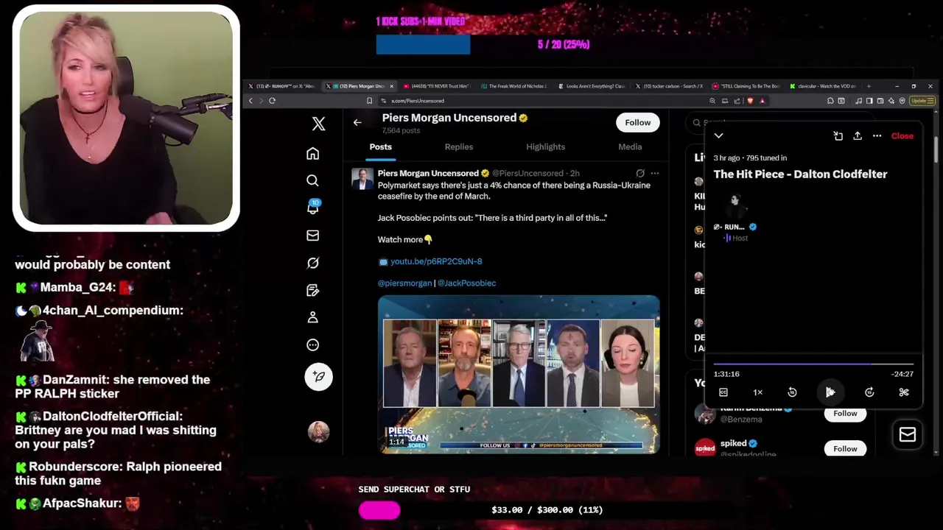Open the youtu.be/p6RP2C9uN-8 link
943x530 pixels.
435,261
